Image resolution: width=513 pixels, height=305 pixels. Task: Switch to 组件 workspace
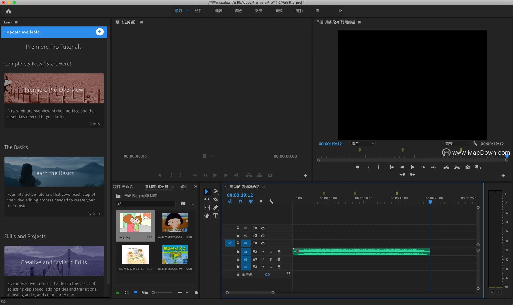pyautogui.click(x=198, y=11)
